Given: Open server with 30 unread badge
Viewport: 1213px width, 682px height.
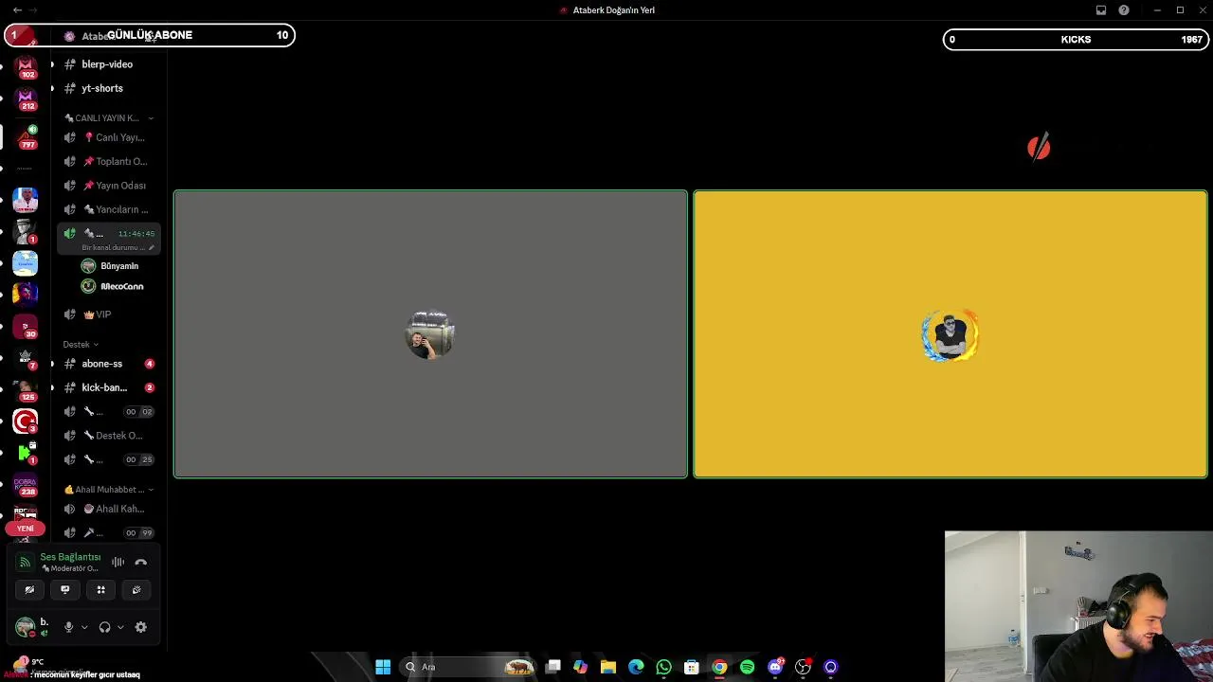Looking at the screenshot, I should (26, 326).
